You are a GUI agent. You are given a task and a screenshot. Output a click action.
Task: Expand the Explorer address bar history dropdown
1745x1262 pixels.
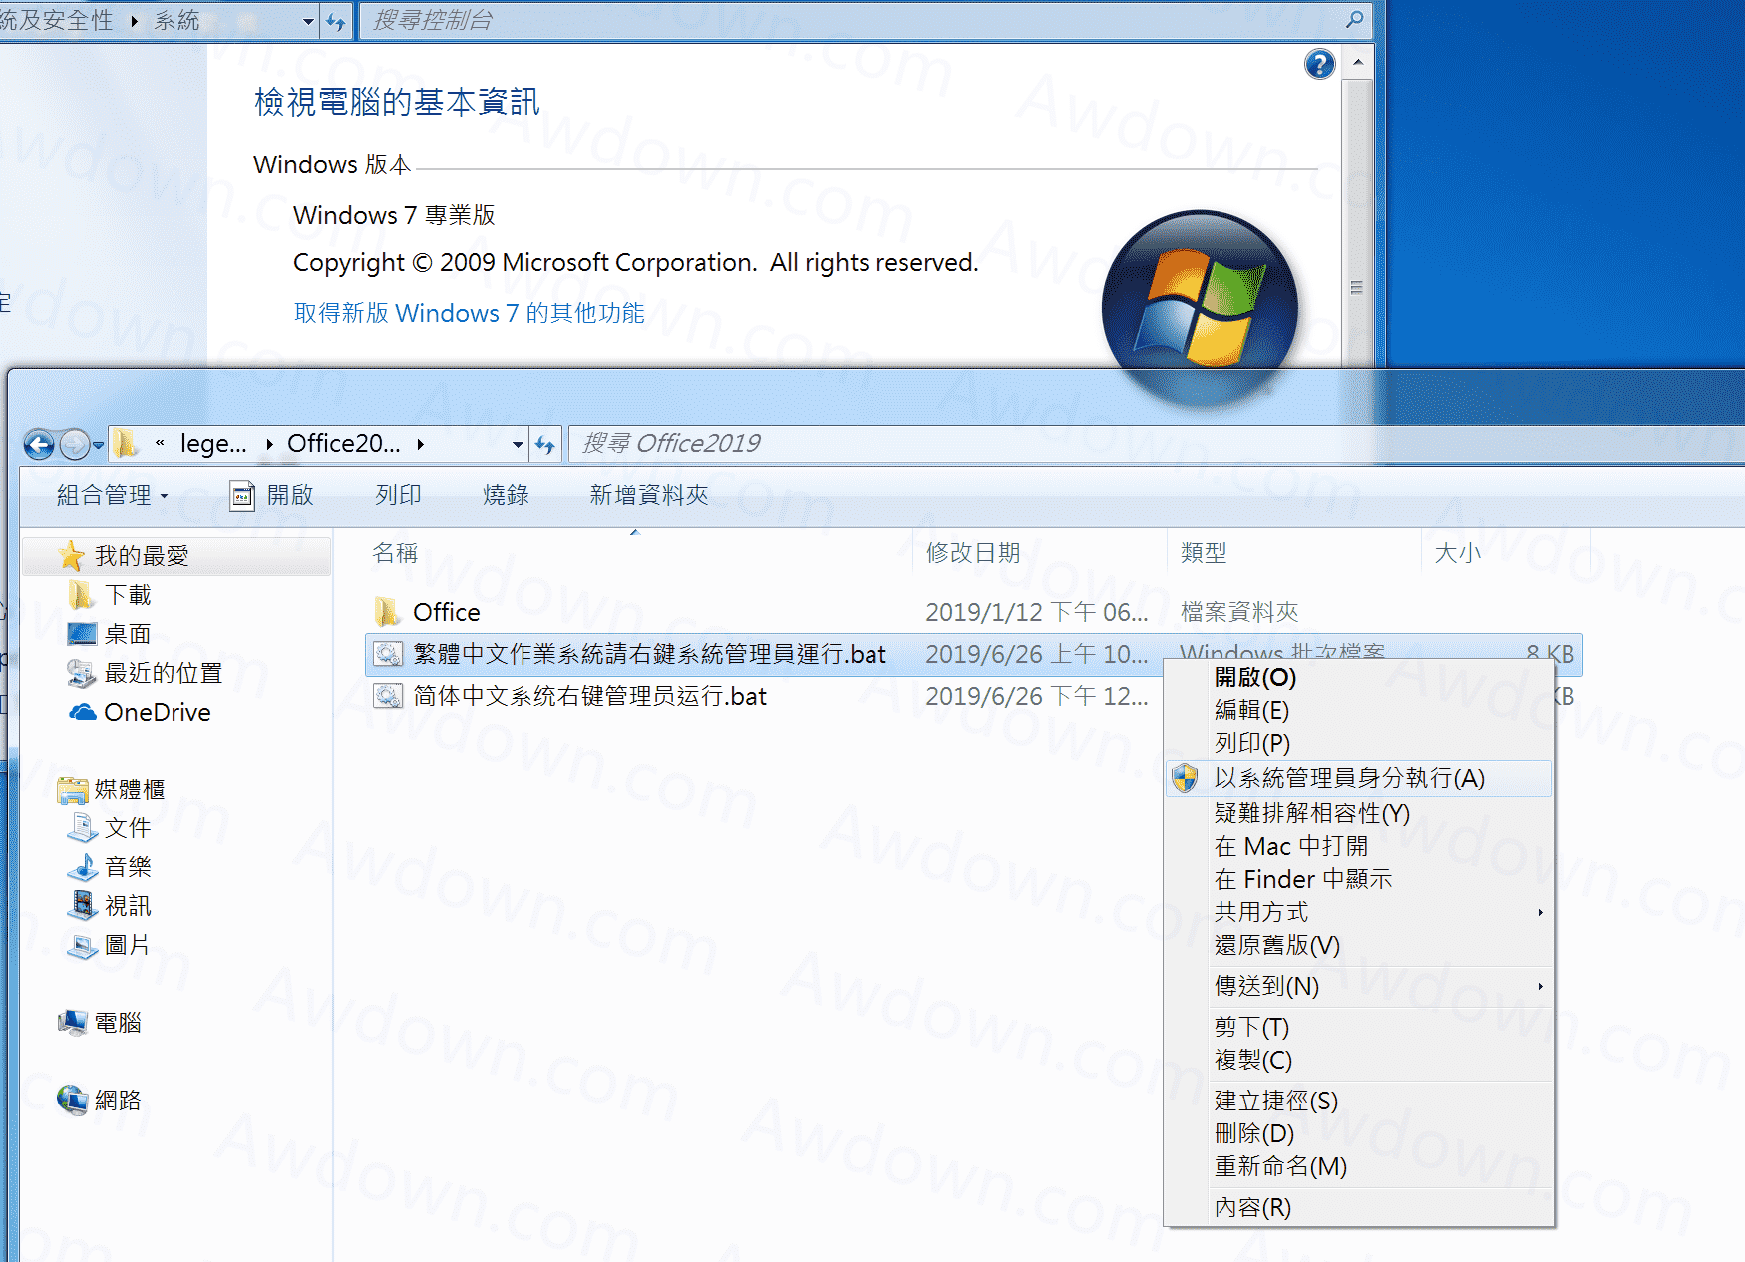tap(518, 444)
